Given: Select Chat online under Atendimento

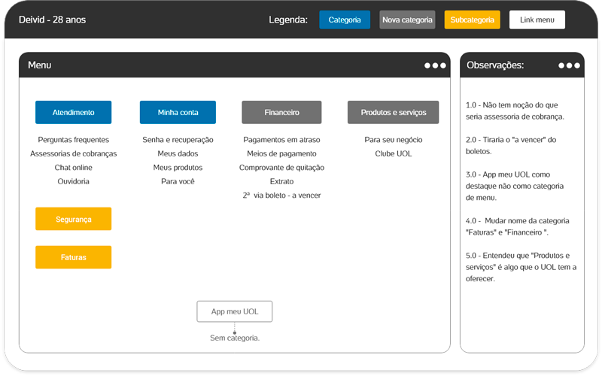Looking at the screenshot, I should pyautogui.click(x=73, y=168).
